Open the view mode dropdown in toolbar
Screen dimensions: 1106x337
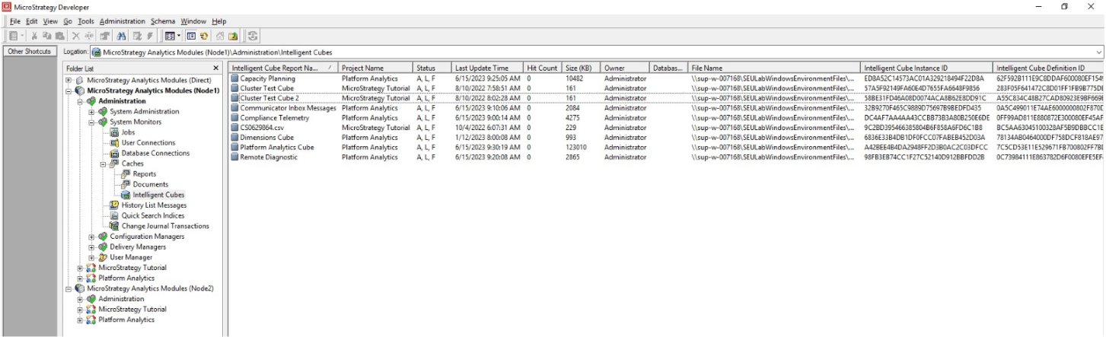pos(179,36)
